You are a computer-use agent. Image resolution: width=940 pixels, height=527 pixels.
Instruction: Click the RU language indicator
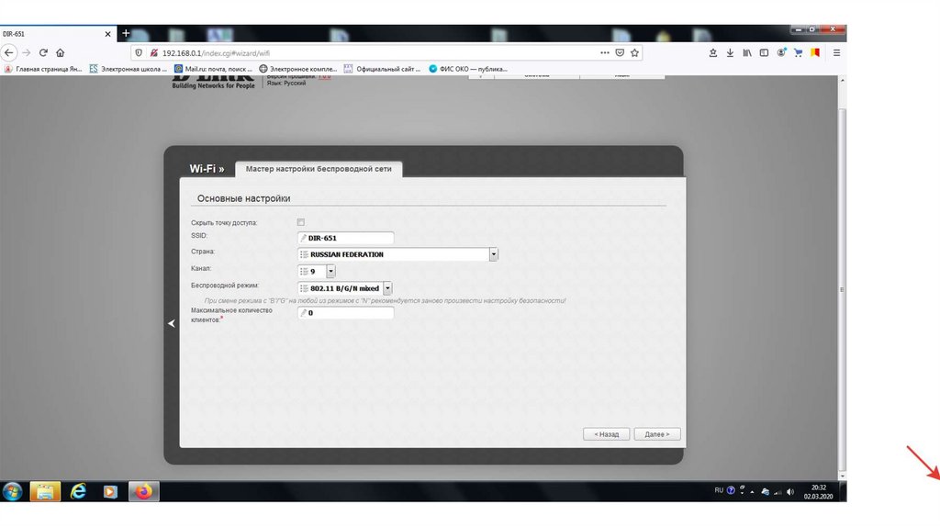(x=719, y=490)
